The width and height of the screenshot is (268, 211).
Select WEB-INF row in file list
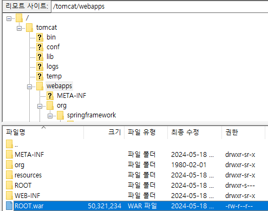pyautogui.click(x=135, y=196)
